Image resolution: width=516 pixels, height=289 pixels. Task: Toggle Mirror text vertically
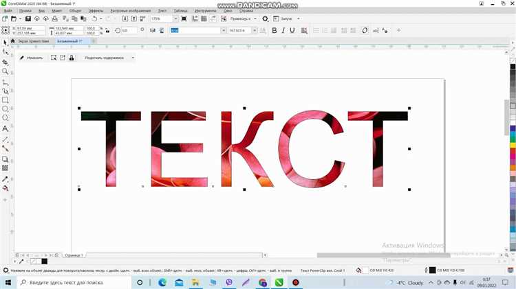162,30
